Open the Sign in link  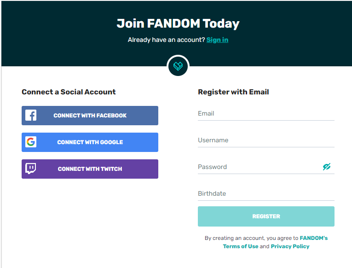217,40
